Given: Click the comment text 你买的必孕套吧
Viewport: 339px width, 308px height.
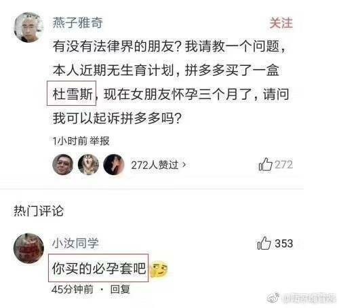Looking at the screenshot, I should (98, 268).
